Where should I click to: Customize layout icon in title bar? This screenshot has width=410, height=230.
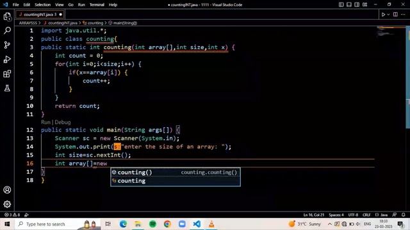coord(365,4)
